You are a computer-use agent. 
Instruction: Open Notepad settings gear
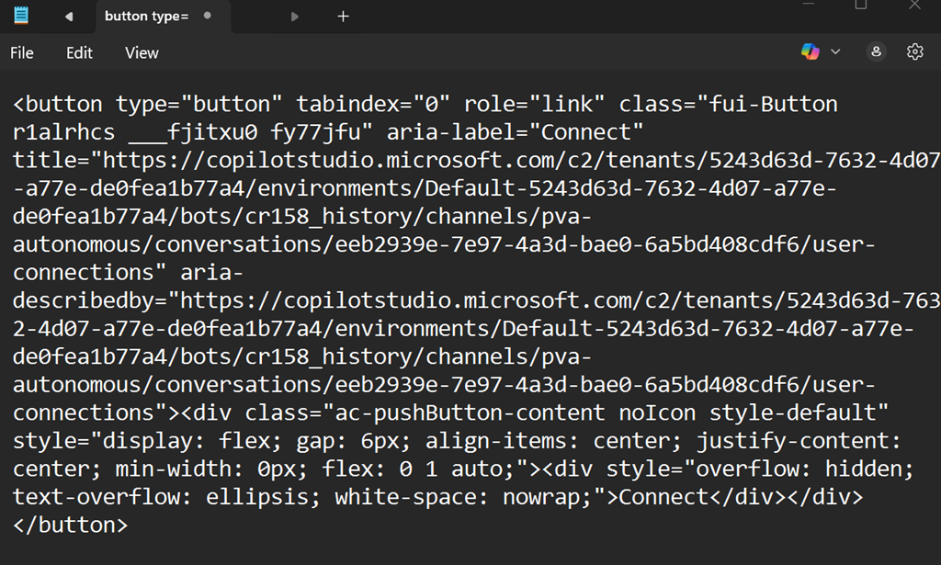[914, 52]
